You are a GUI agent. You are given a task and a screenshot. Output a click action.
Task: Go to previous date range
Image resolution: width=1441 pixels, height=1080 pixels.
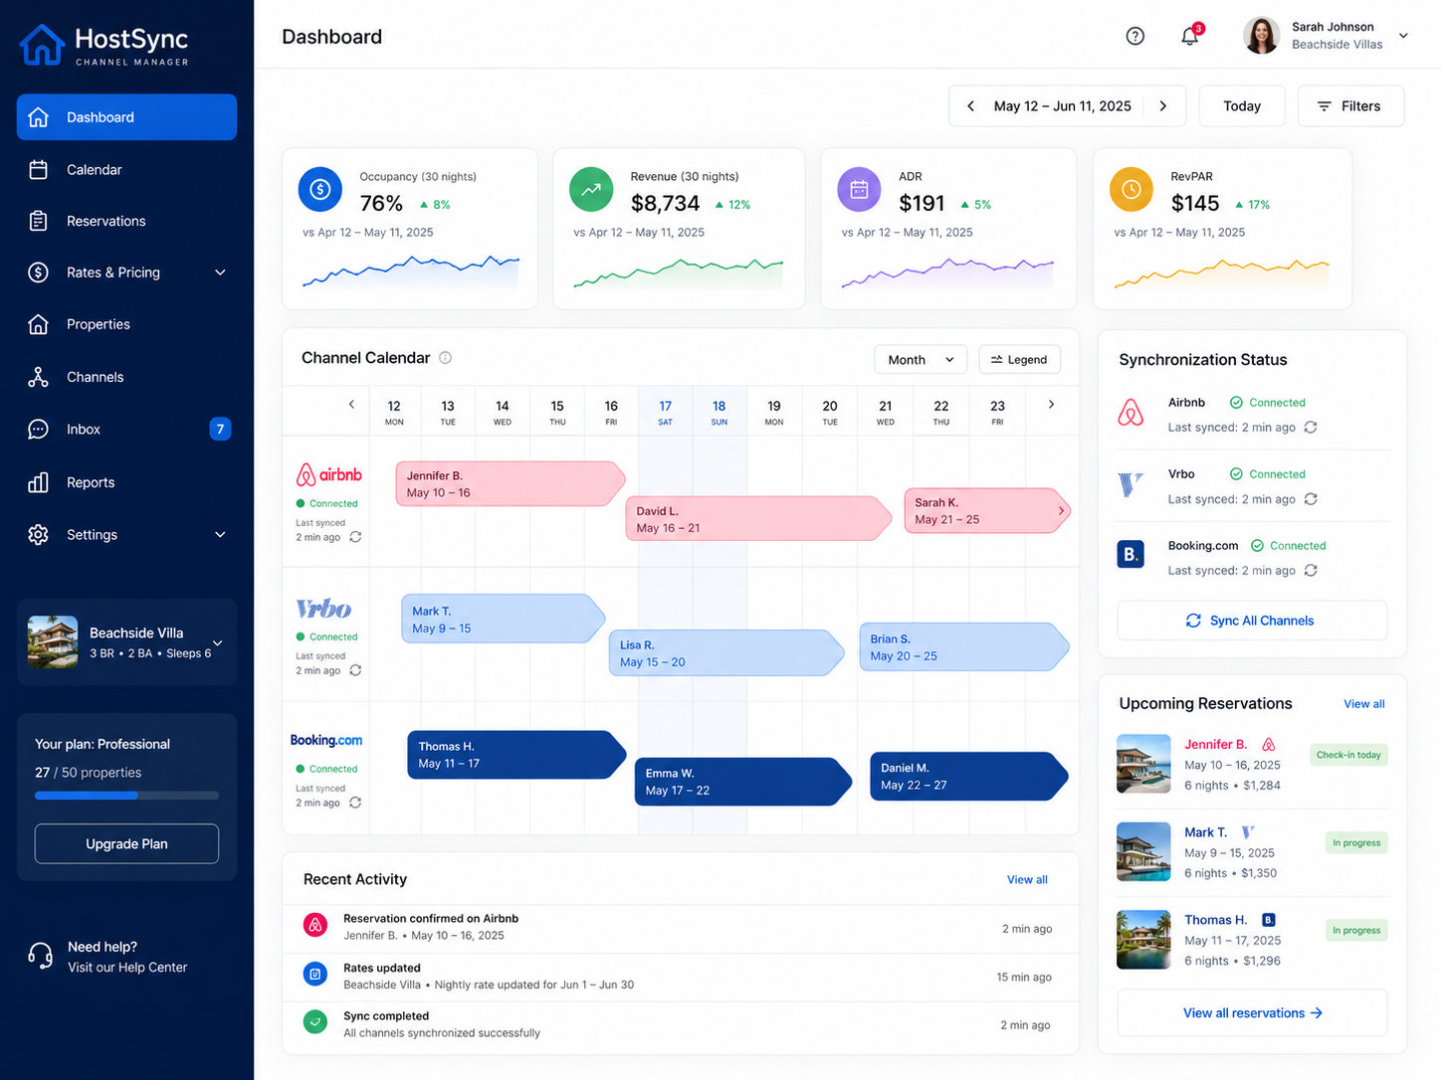tap(970, 106)
